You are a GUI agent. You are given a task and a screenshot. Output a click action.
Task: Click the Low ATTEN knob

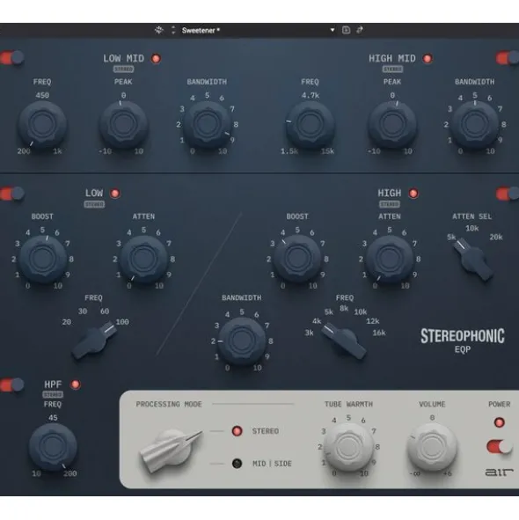143,259
